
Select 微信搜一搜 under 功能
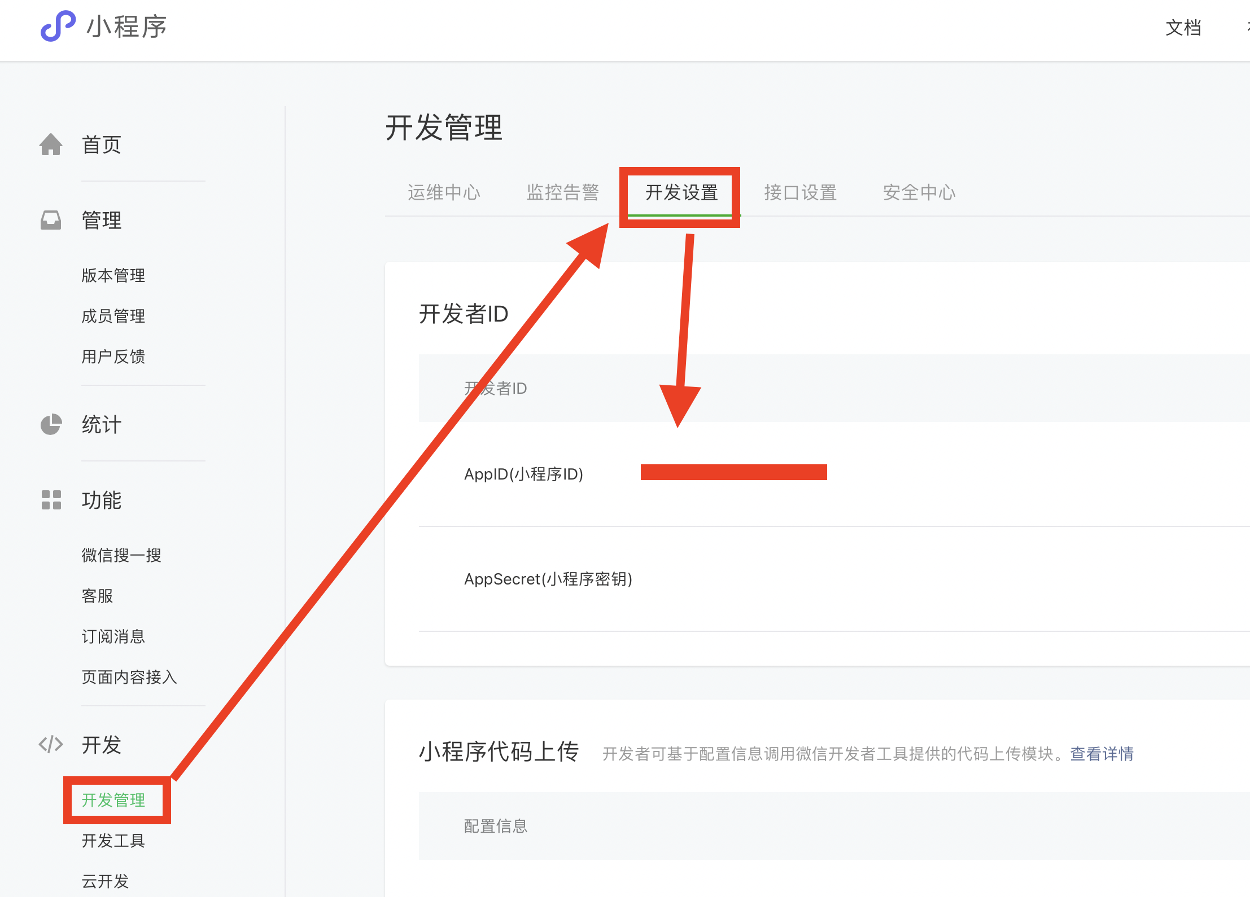click(121, 555)
